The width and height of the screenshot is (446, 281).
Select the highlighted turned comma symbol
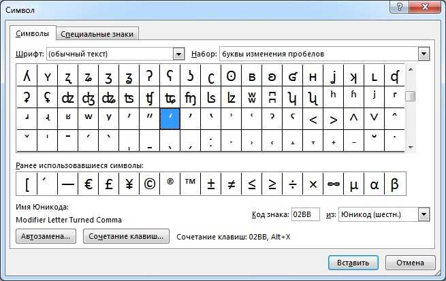point(170,119)
